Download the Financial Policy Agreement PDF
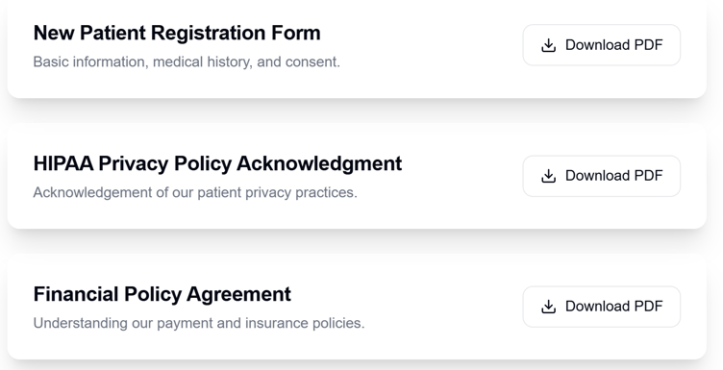Viewport: 723px width, 370px height. coord(601,307)
